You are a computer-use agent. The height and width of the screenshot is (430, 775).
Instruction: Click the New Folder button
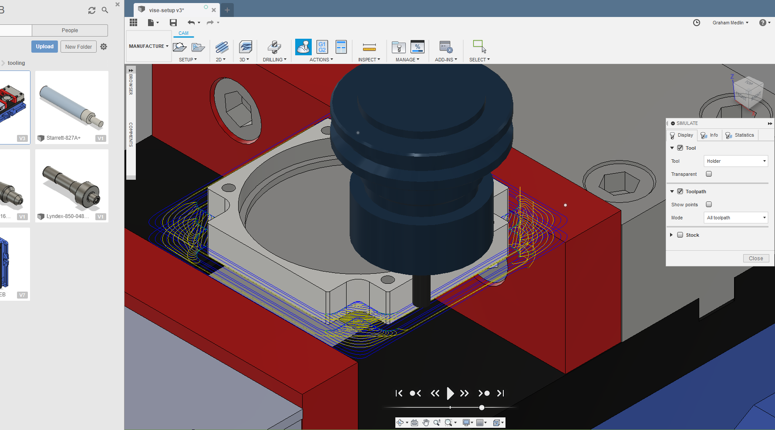[x=78, y=47]
